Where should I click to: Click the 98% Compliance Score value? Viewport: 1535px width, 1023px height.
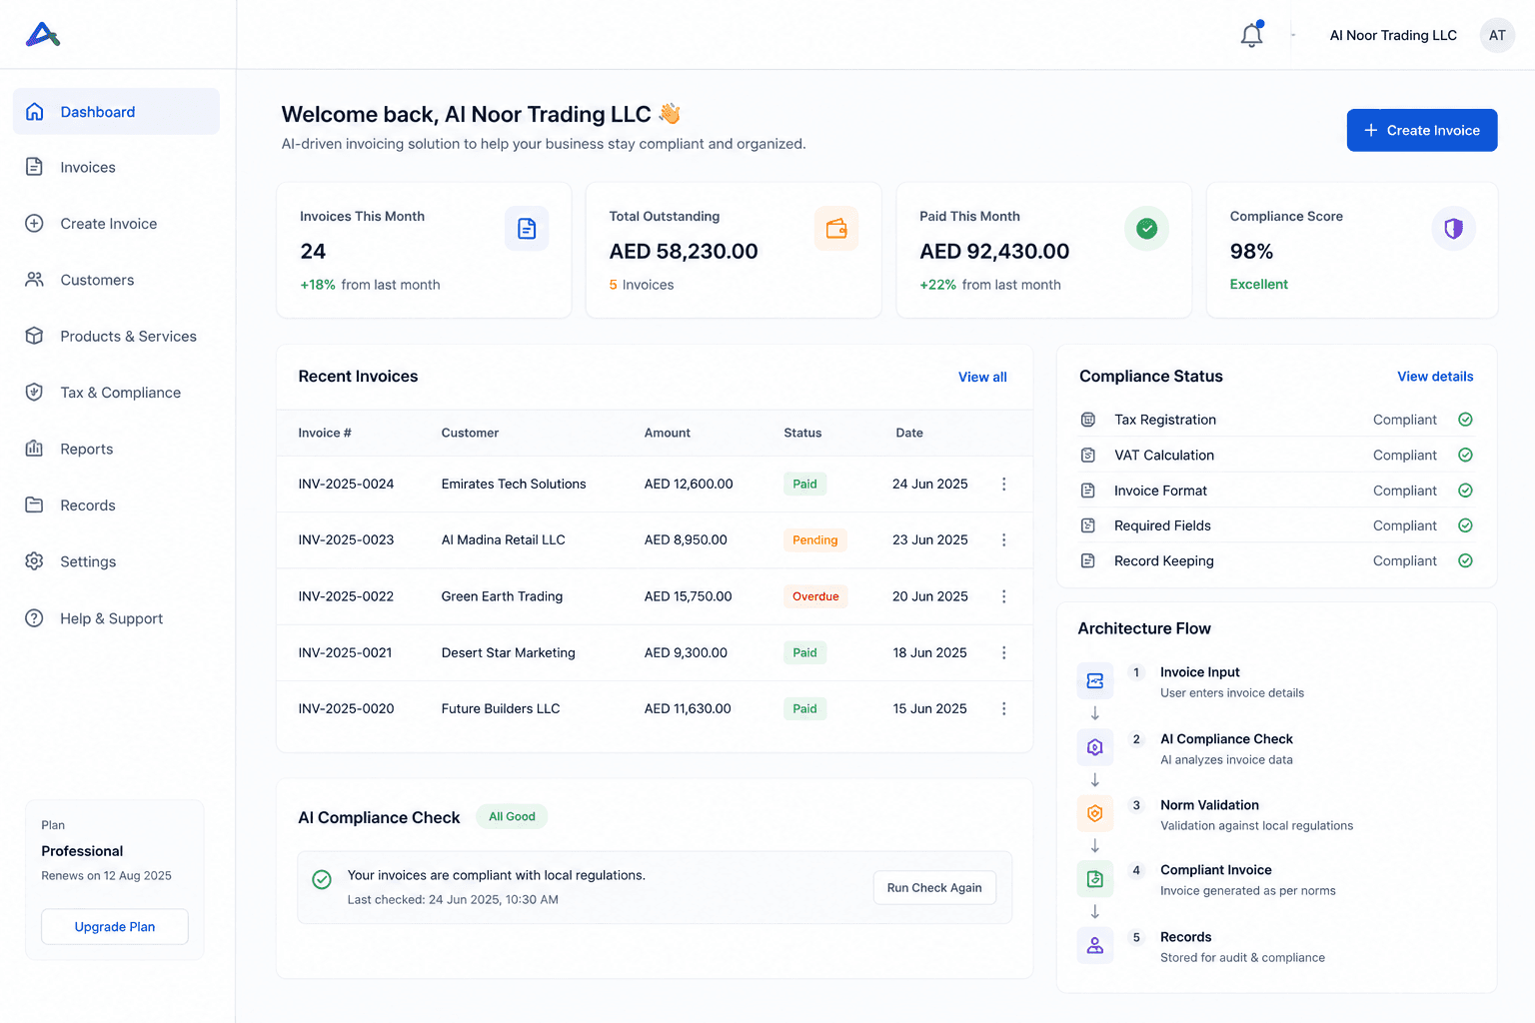1251,252
